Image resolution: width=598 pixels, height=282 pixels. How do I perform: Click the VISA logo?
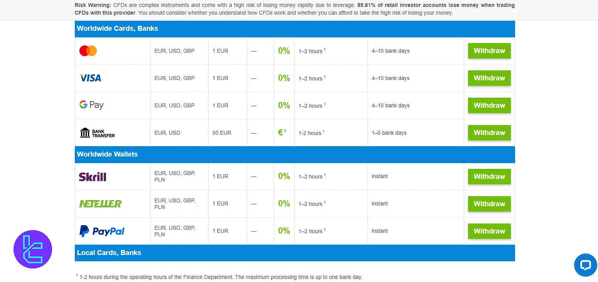coord(90,78)
